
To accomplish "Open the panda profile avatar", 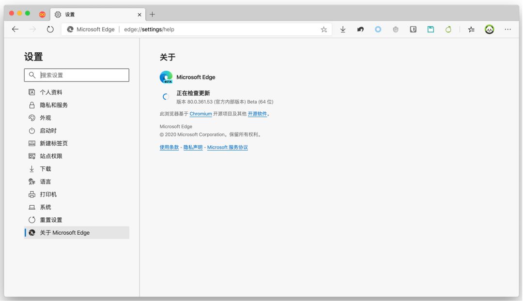I will (x=489, y=30).
